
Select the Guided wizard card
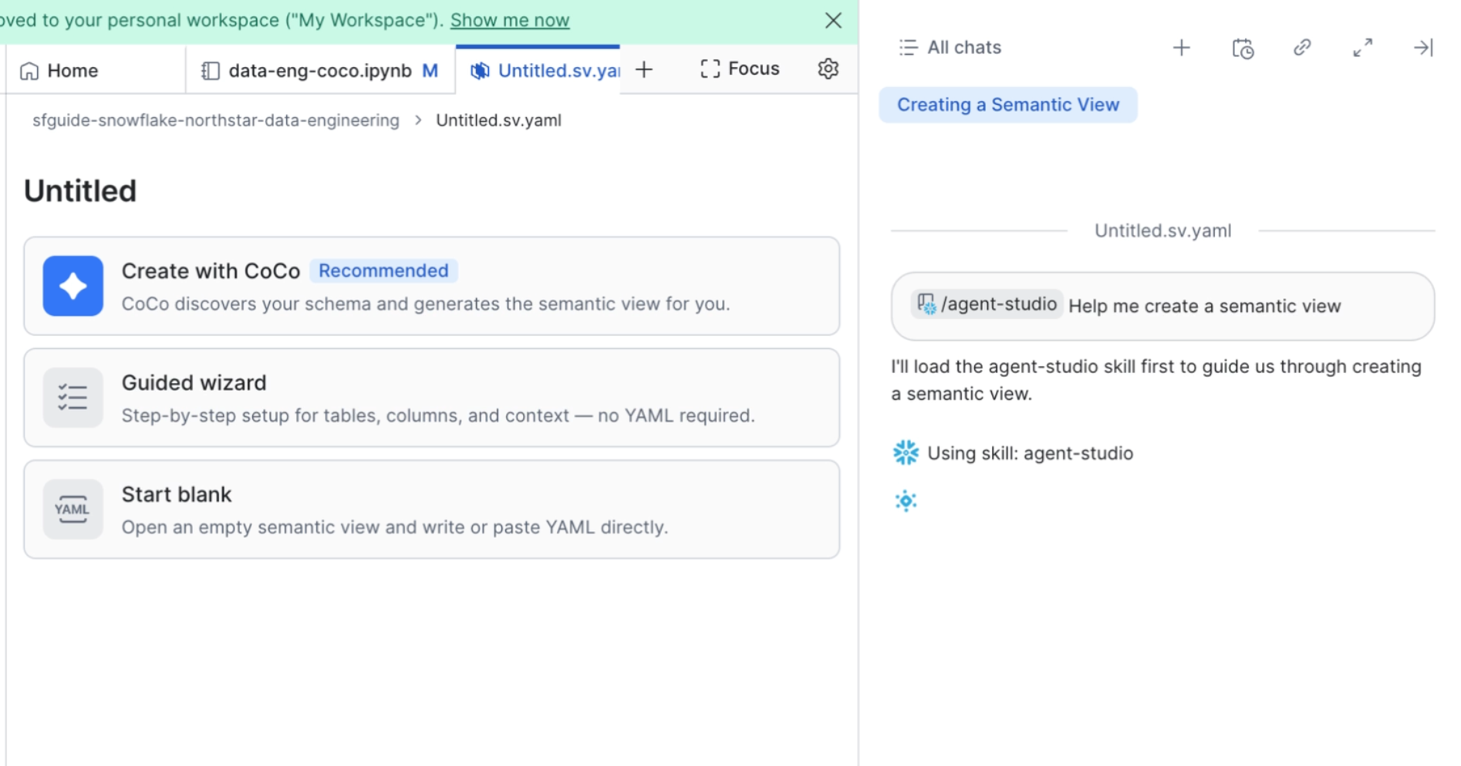(x=431, y=398)
